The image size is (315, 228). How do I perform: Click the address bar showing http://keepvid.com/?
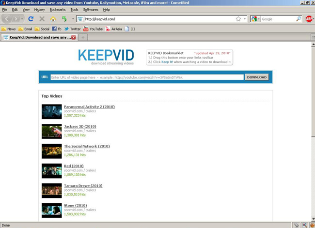click(158, 19)
